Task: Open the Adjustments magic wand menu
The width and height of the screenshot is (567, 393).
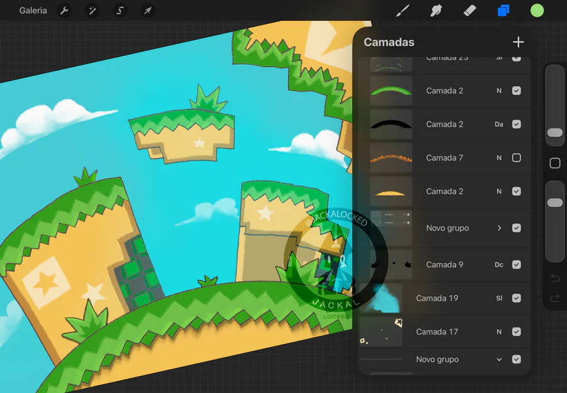Action: pyautogui.click(x=92, y=11)
